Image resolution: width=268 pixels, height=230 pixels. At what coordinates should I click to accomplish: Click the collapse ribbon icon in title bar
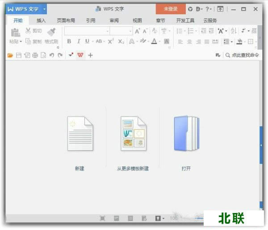pyautogui.click(x=220, y=9)
